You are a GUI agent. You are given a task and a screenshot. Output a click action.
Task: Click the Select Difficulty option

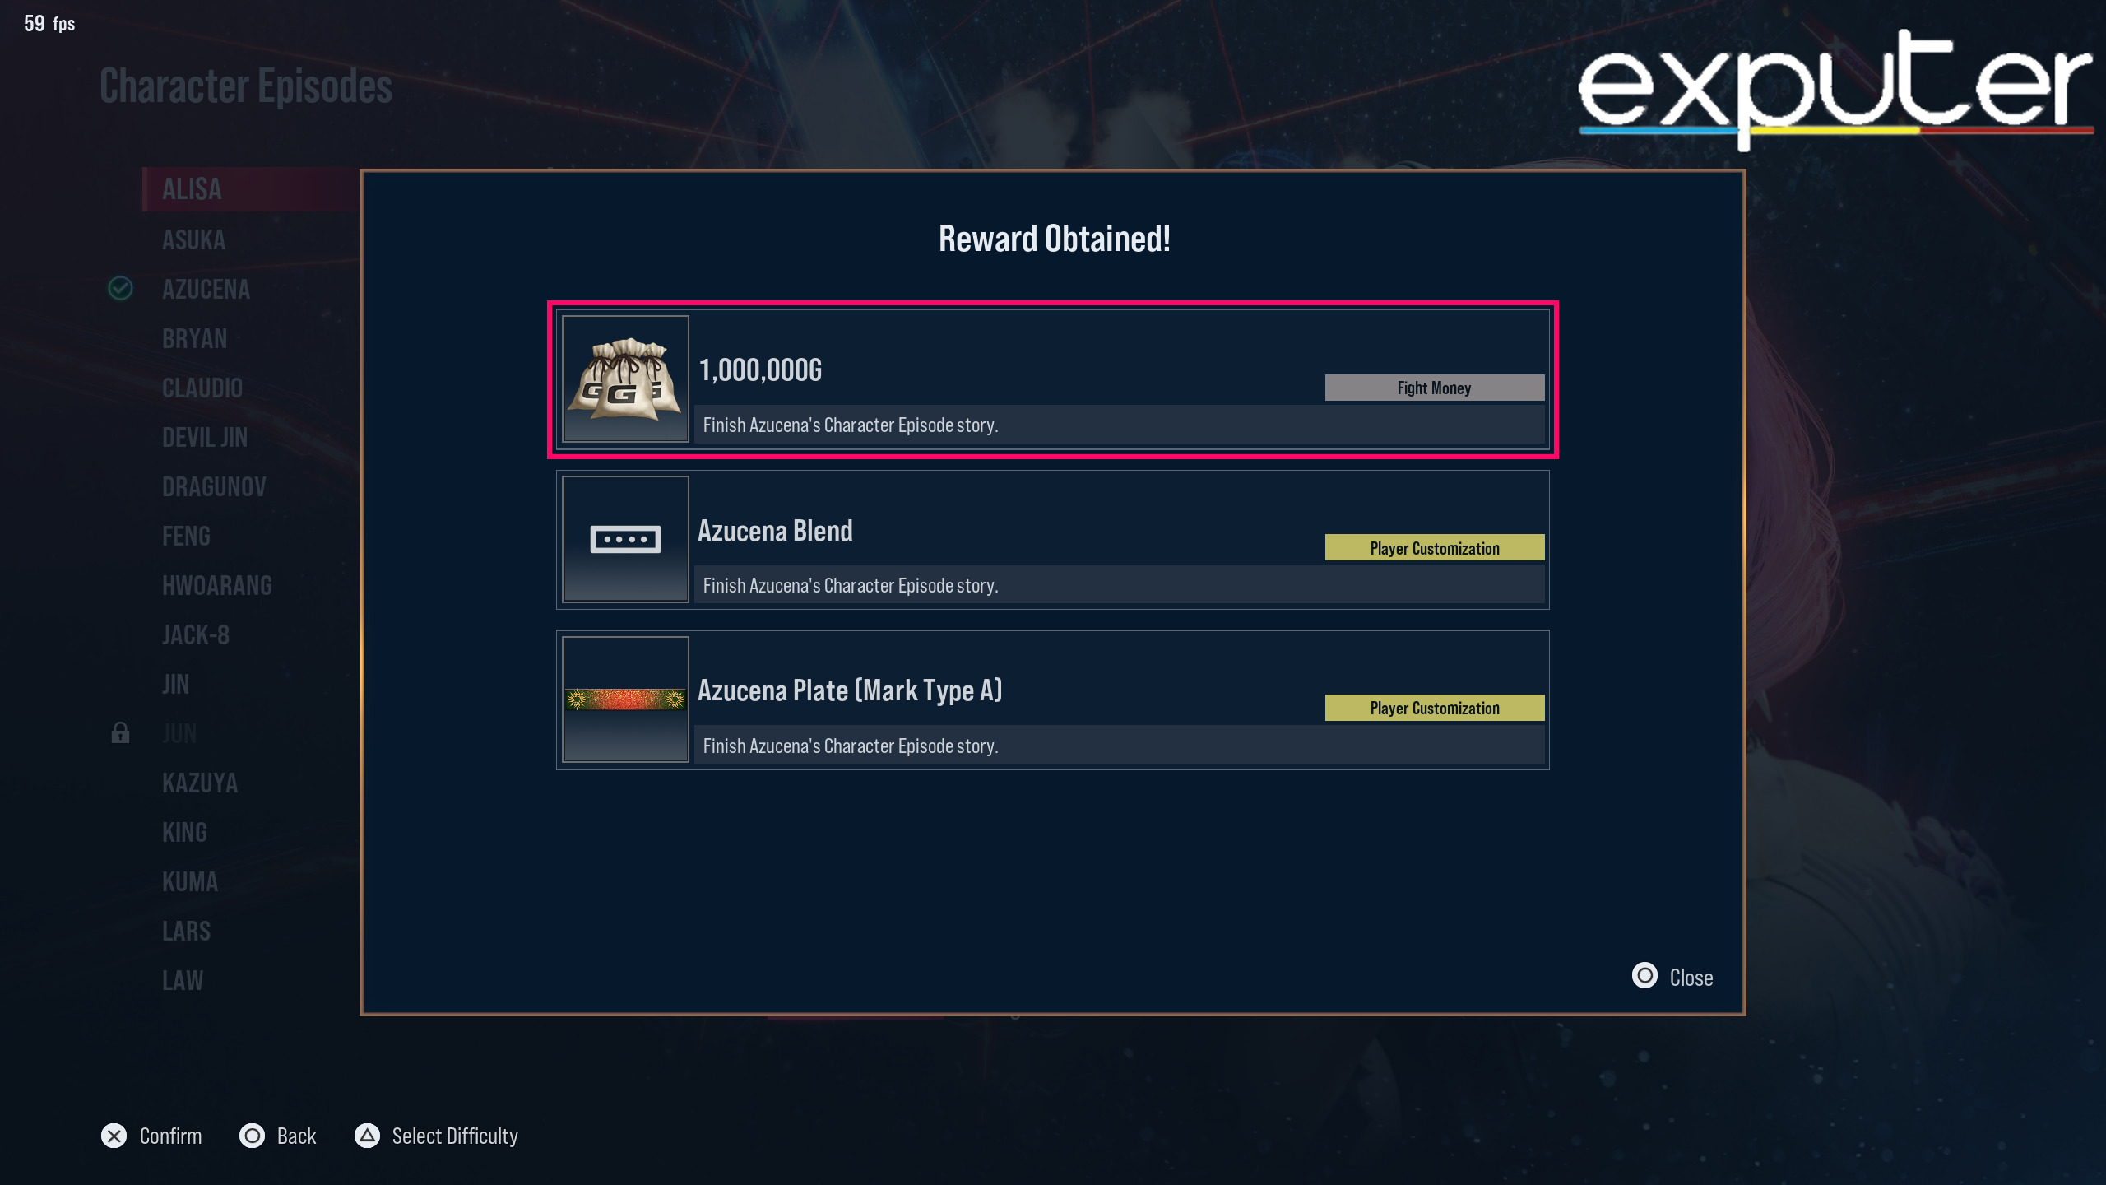pos(454,1134)
